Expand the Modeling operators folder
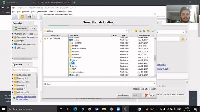This screenshot has width=200, height=112. 13,85
